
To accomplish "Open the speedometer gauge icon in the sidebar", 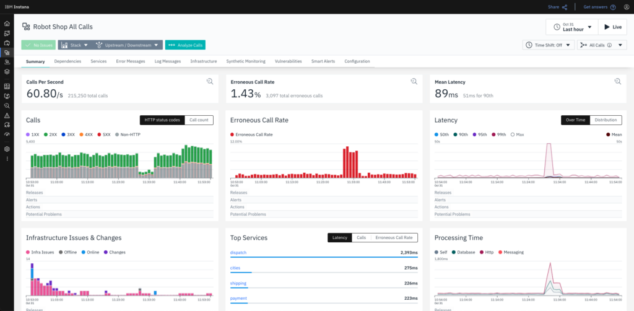I will click(x=7, y=134).
